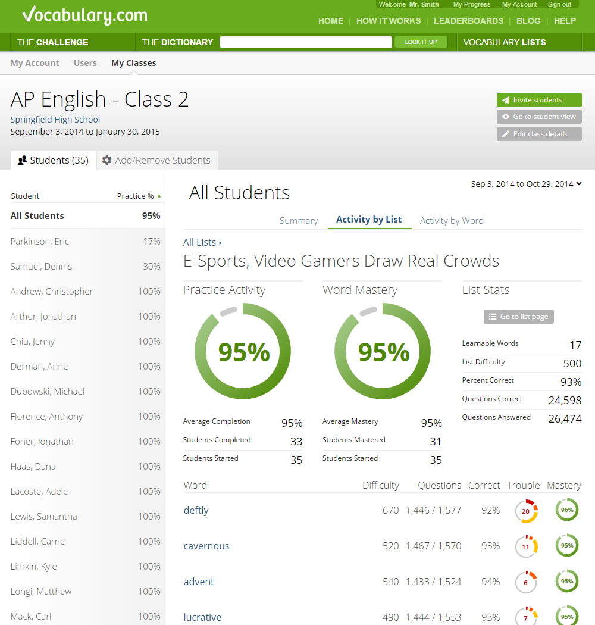
Task: Open the date range dropdown
Action: 526,184
